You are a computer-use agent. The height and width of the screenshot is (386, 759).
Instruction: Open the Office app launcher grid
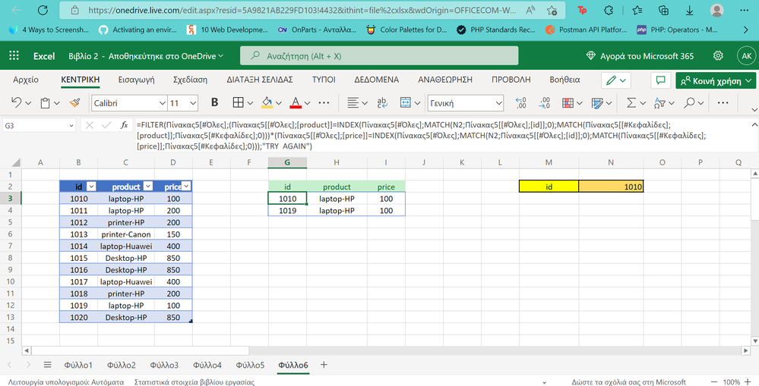[x=14, y=55]
